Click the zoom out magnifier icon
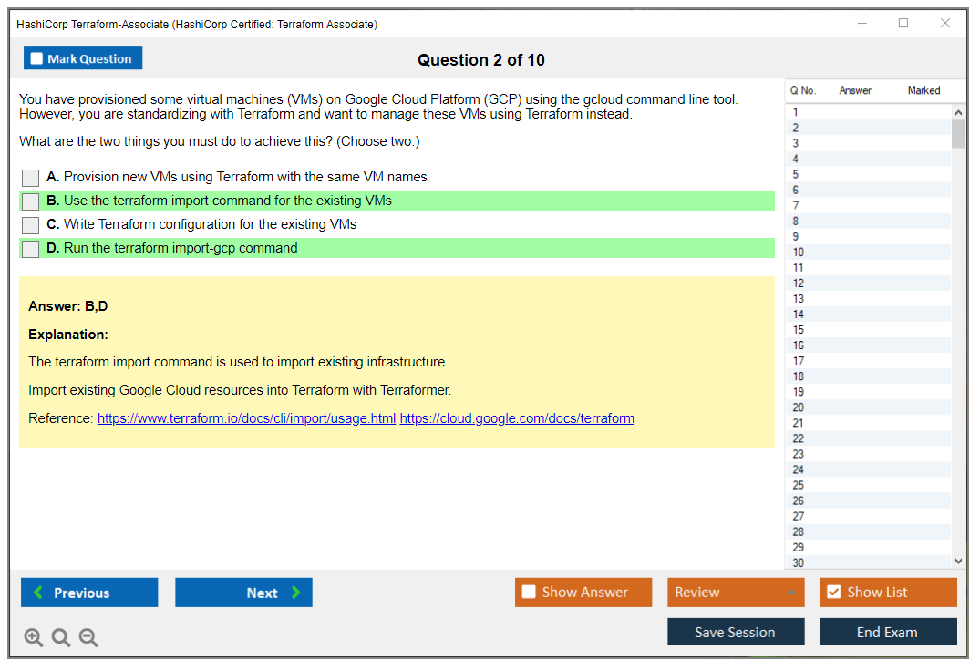The image size is (980, 670). pos(88,638)
